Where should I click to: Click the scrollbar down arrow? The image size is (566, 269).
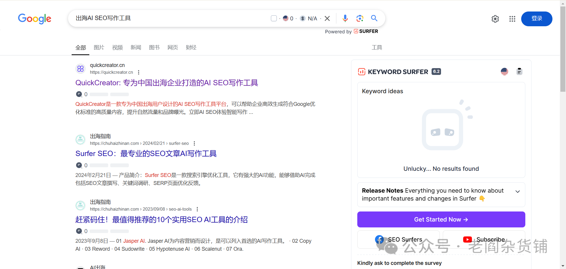[563, 266]
